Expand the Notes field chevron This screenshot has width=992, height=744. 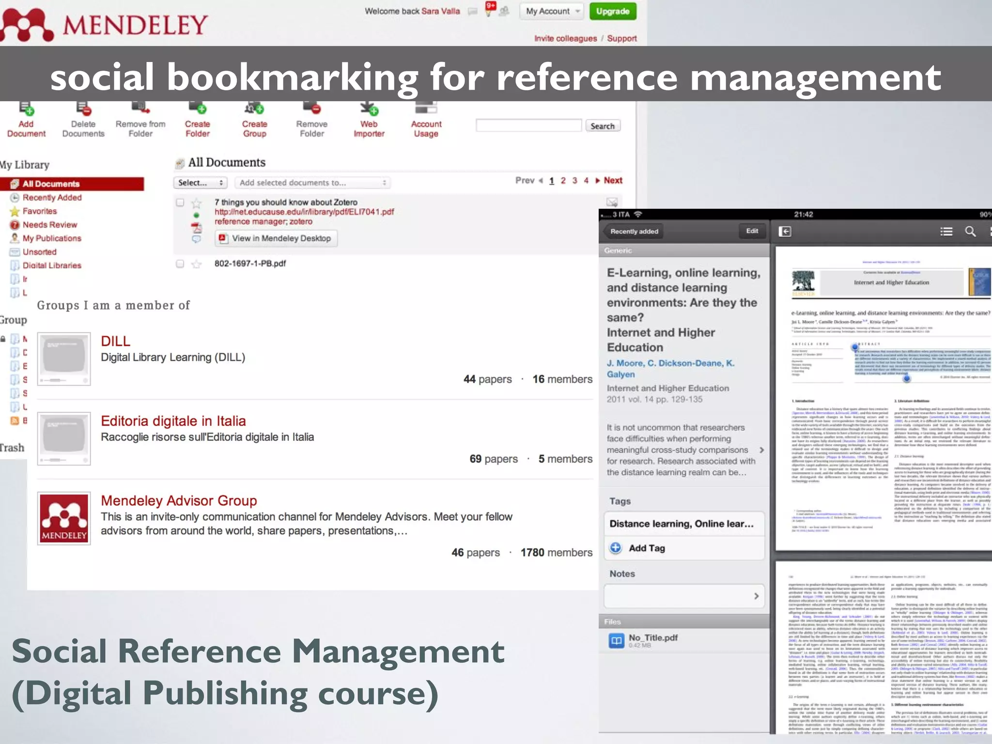tap(756, 596)
